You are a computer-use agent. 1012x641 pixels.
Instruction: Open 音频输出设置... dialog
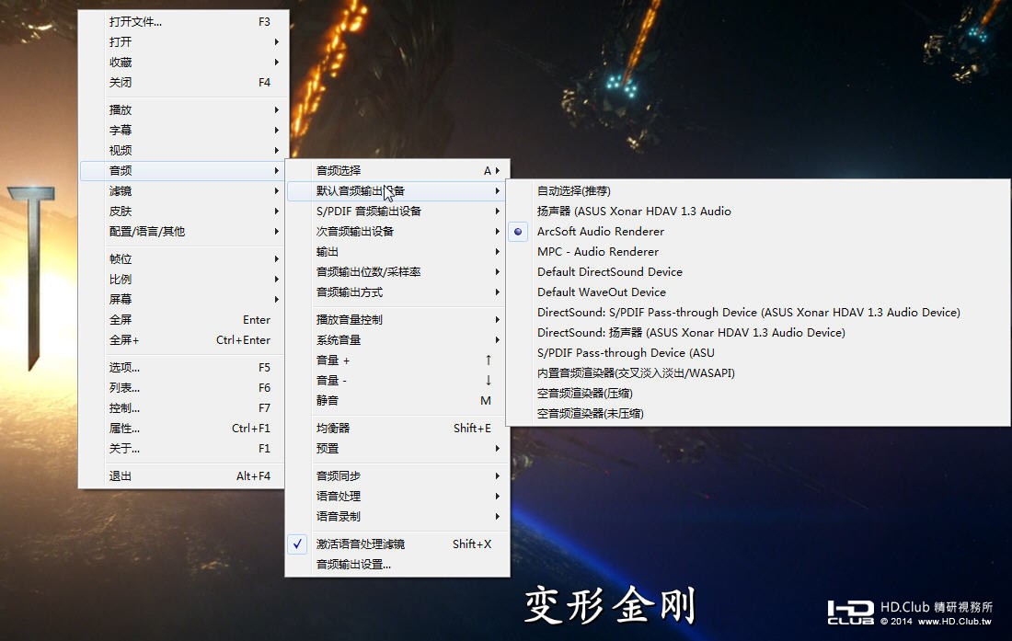pos(397,565)
